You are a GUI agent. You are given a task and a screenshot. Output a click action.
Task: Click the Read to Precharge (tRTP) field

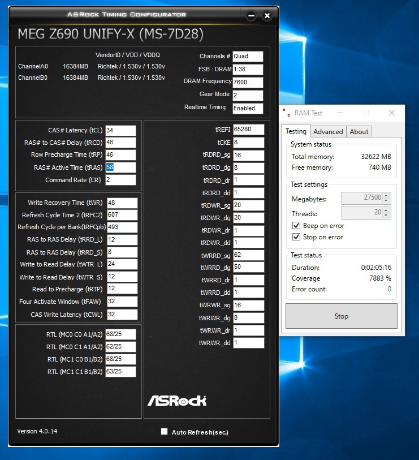122,289
